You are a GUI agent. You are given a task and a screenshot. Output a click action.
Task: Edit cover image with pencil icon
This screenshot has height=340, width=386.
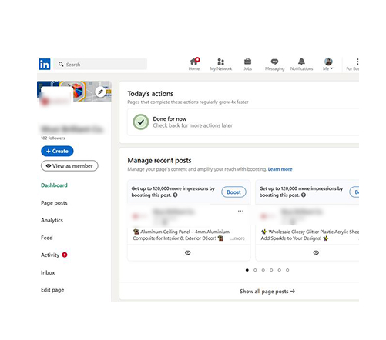coord(100,92)
